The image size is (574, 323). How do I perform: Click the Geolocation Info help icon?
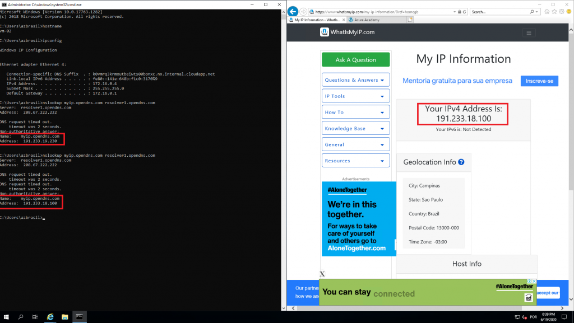coord(461,162)
